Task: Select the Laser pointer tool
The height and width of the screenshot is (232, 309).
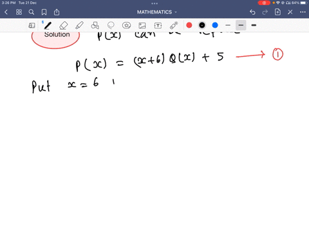Action: coord(174,25)
